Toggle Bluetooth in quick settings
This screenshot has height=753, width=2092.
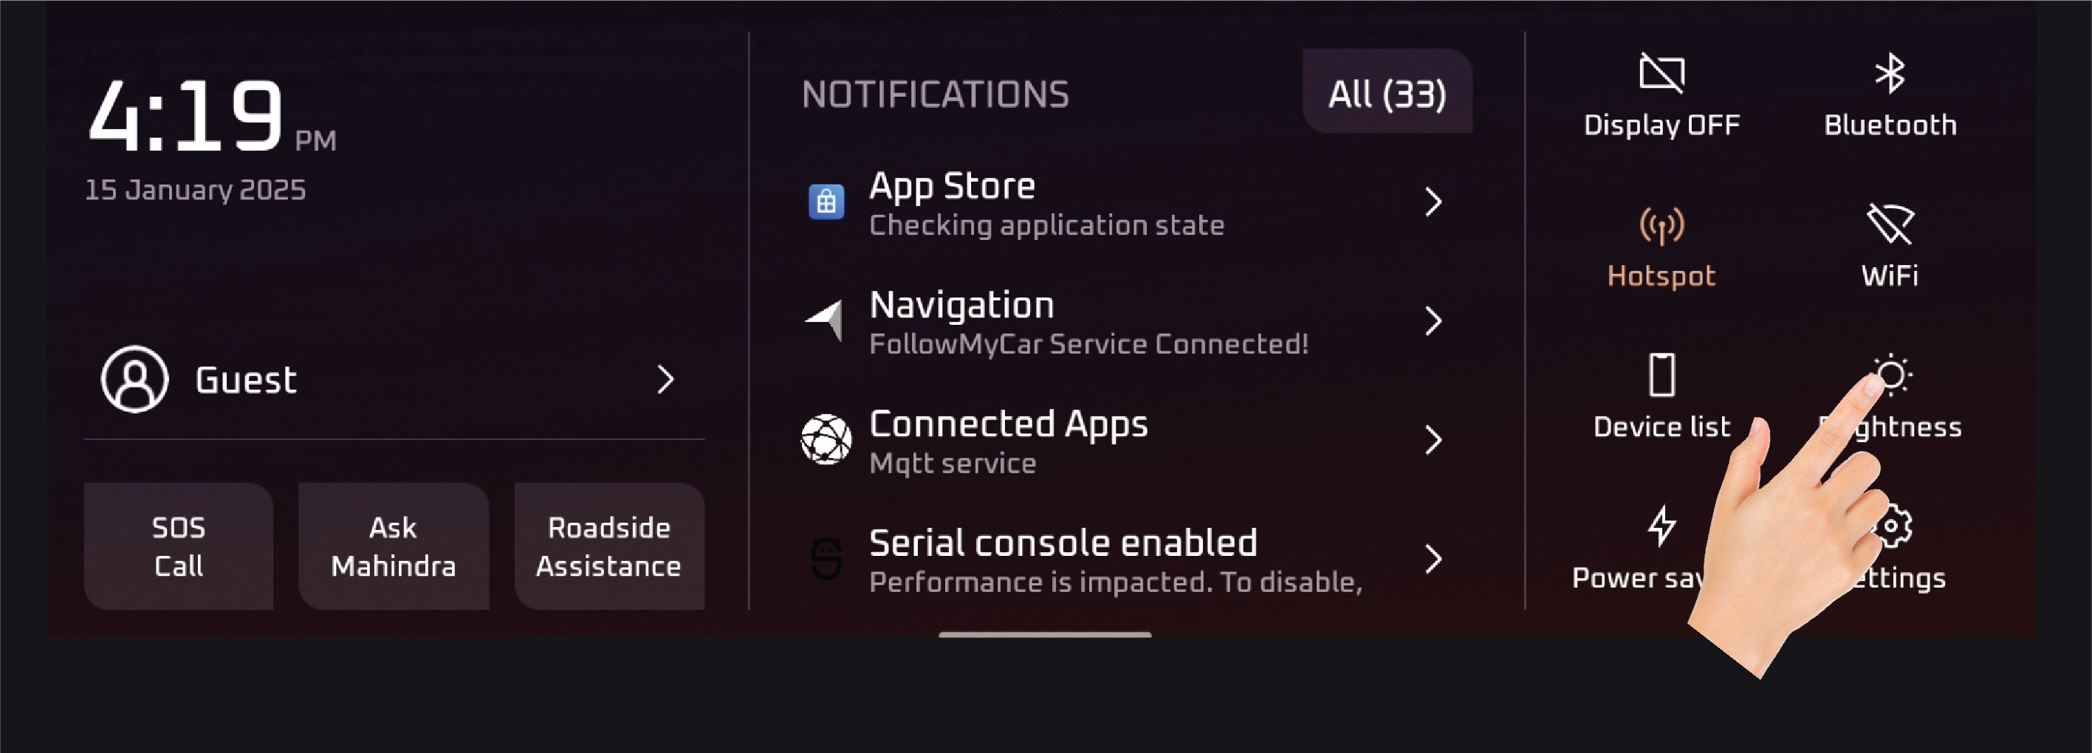(x=1890, y=73)
